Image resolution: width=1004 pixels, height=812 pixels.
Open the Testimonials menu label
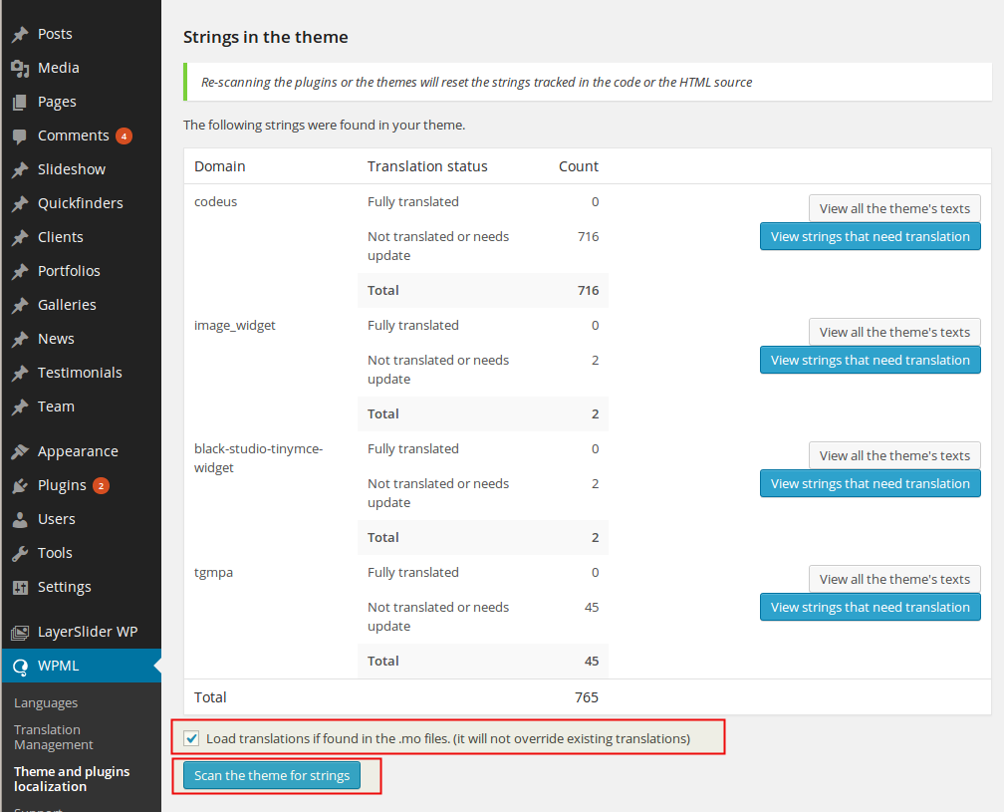pos(80,373)
